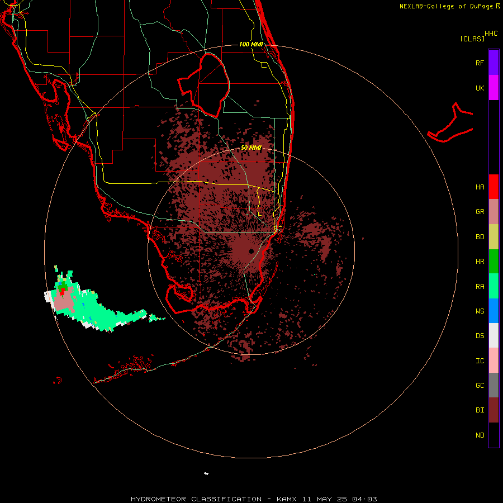Click the radar site black dot at center
503x503 pixels.
[x=251, y=251]
